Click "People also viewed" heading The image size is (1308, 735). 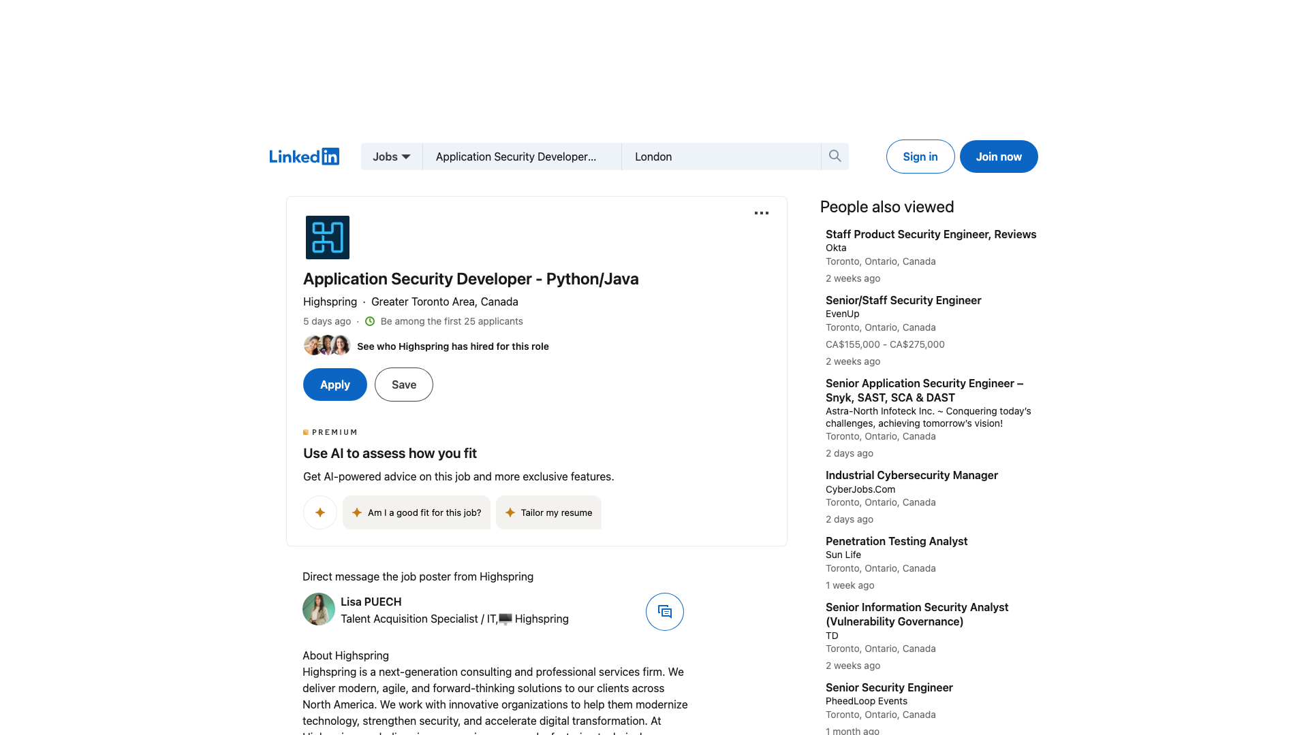click(887, 207)
